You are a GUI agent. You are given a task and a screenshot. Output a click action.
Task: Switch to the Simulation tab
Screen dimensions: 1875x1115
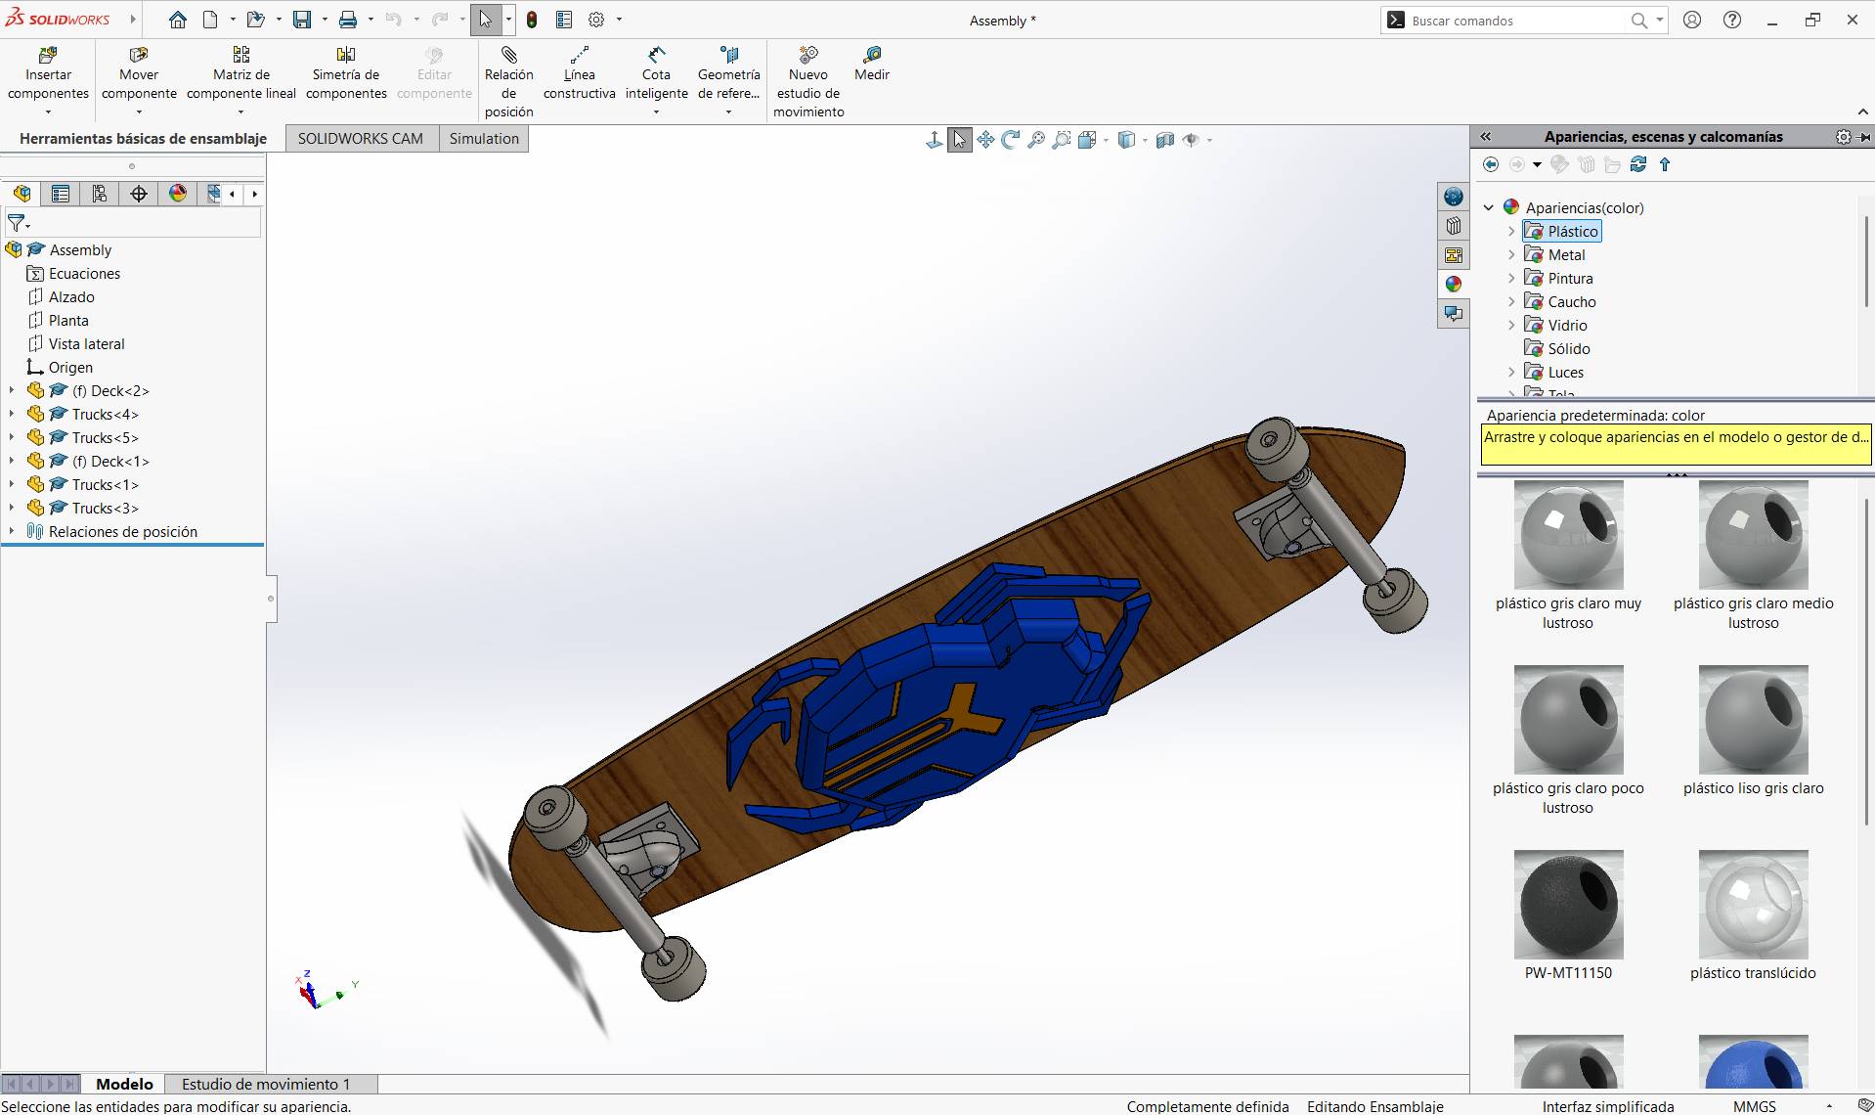(483, 138)
